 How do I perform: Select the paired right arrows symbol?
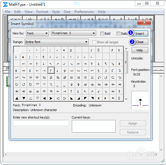pyautogui.click(x=78, y=77)
